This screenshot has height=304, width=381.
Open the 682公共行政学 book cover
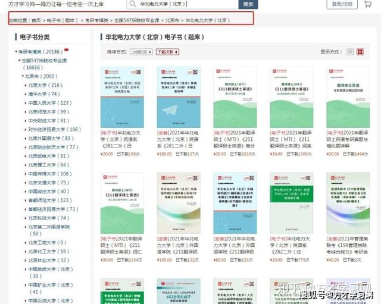179,291
